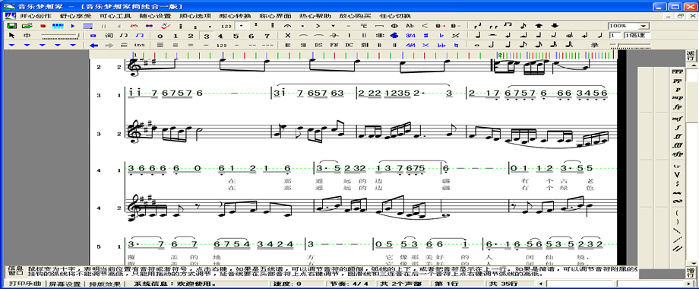Screen dimensions: 699x289
Task: Choose the whole note duration icon
Action: pyautogui.click(x=477, y=45)
